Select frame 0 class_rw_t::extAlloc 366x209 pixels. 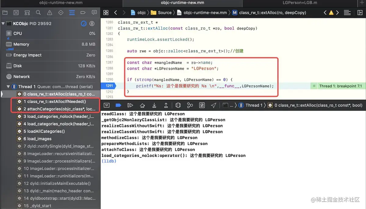(50, 94)
